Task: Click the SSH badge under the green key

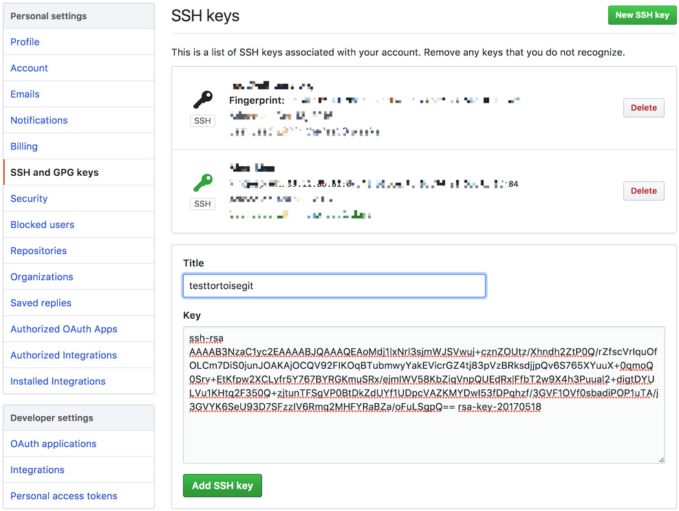Action: click(202, 204)
